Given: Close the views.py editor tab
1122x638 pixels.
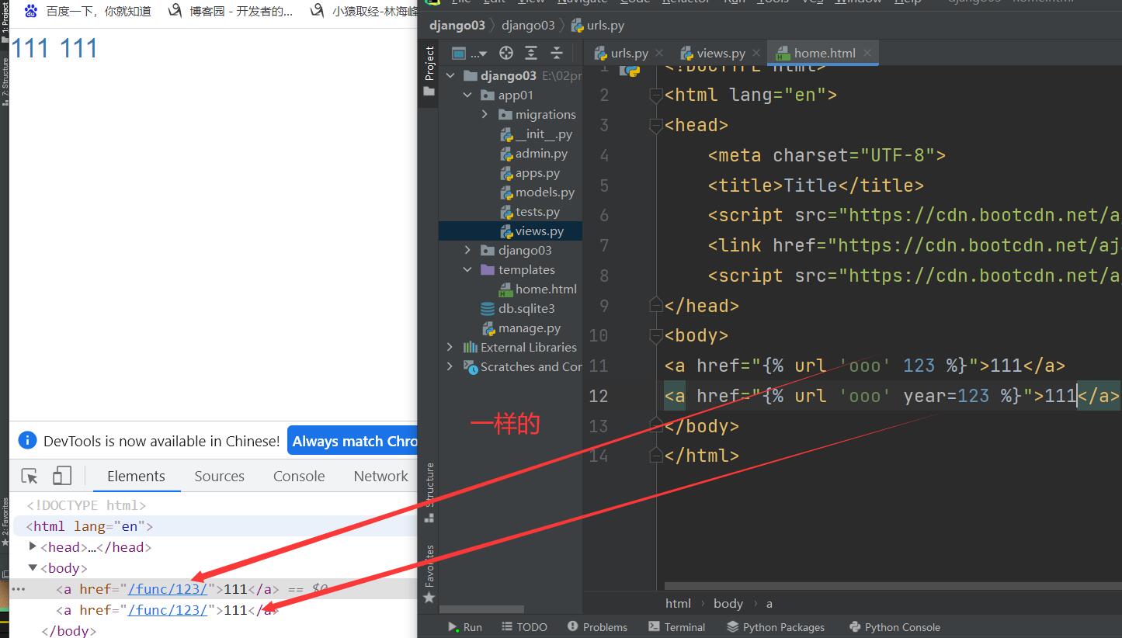Looking at the screenshot, I should pos(756,53).
